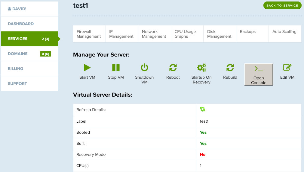Open Domains in the sidebar
Viewport: 304px width, 172px height.
tap(29, 54)
